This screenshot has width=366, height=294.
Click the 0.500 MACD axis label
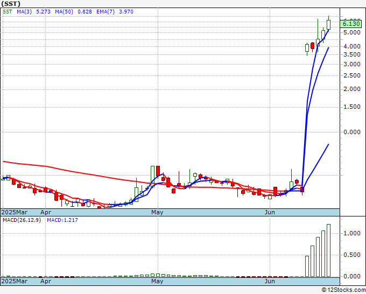pos(352,255)
